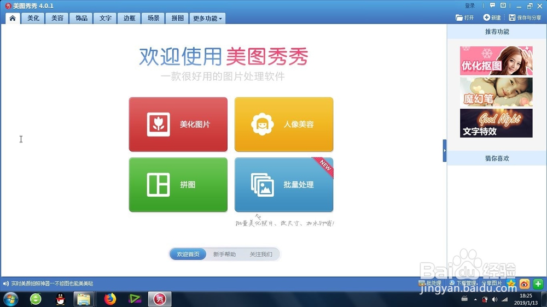
Task: Expand the 更多功能 dropdown
Action: (207, 18)
